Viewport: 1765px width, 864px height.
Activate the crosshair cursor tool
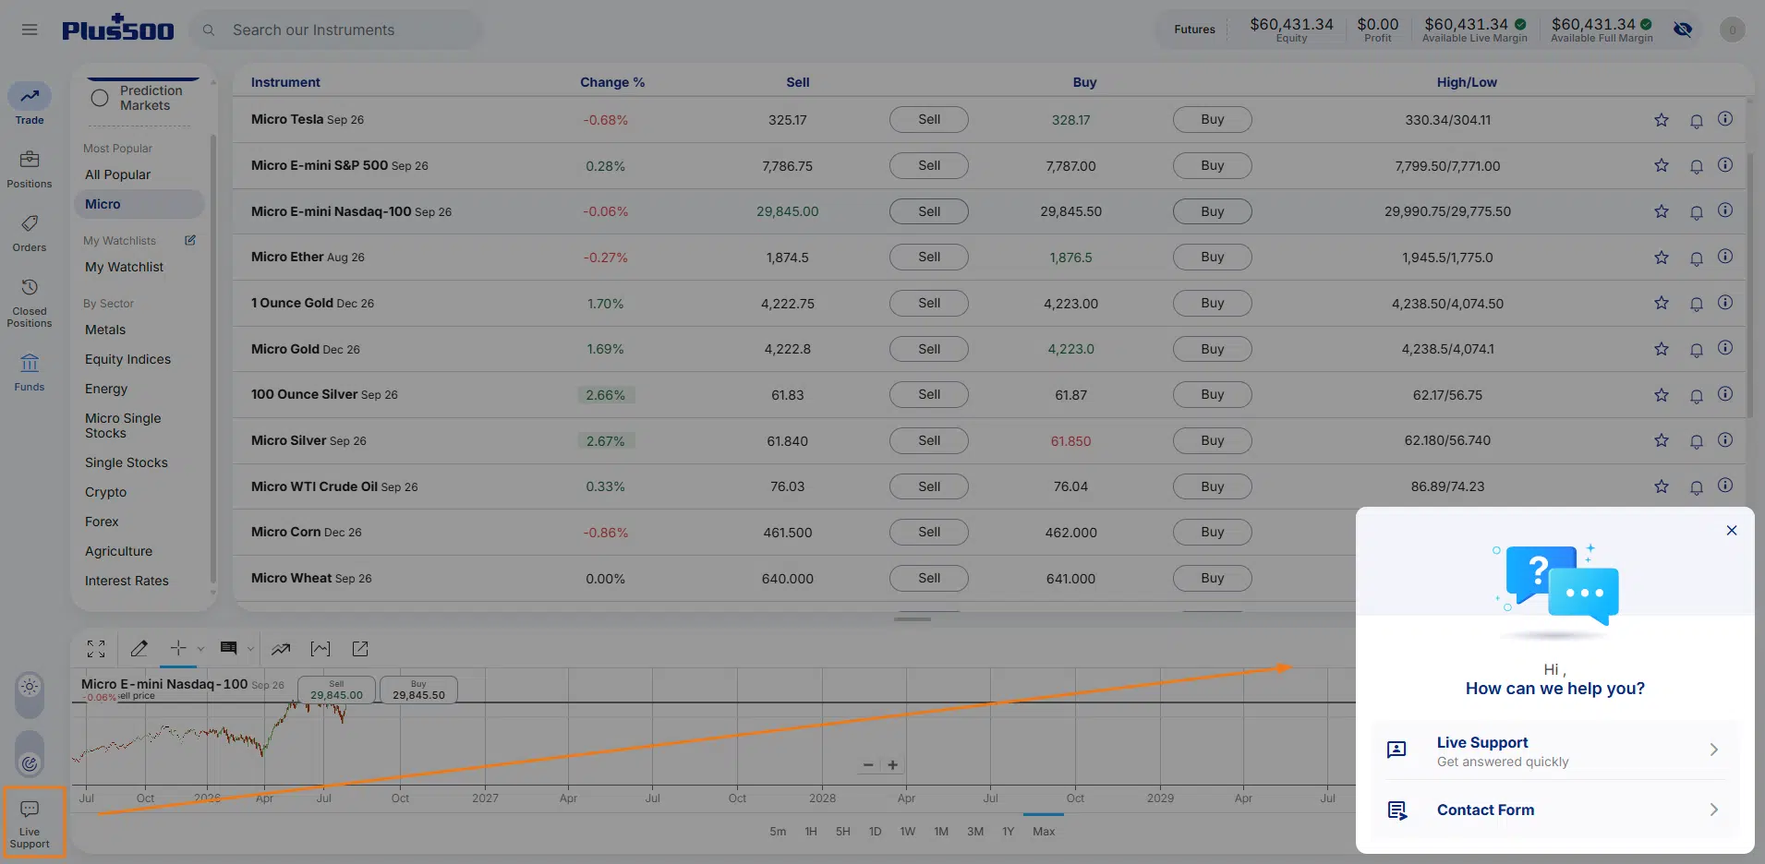(178, 648)
